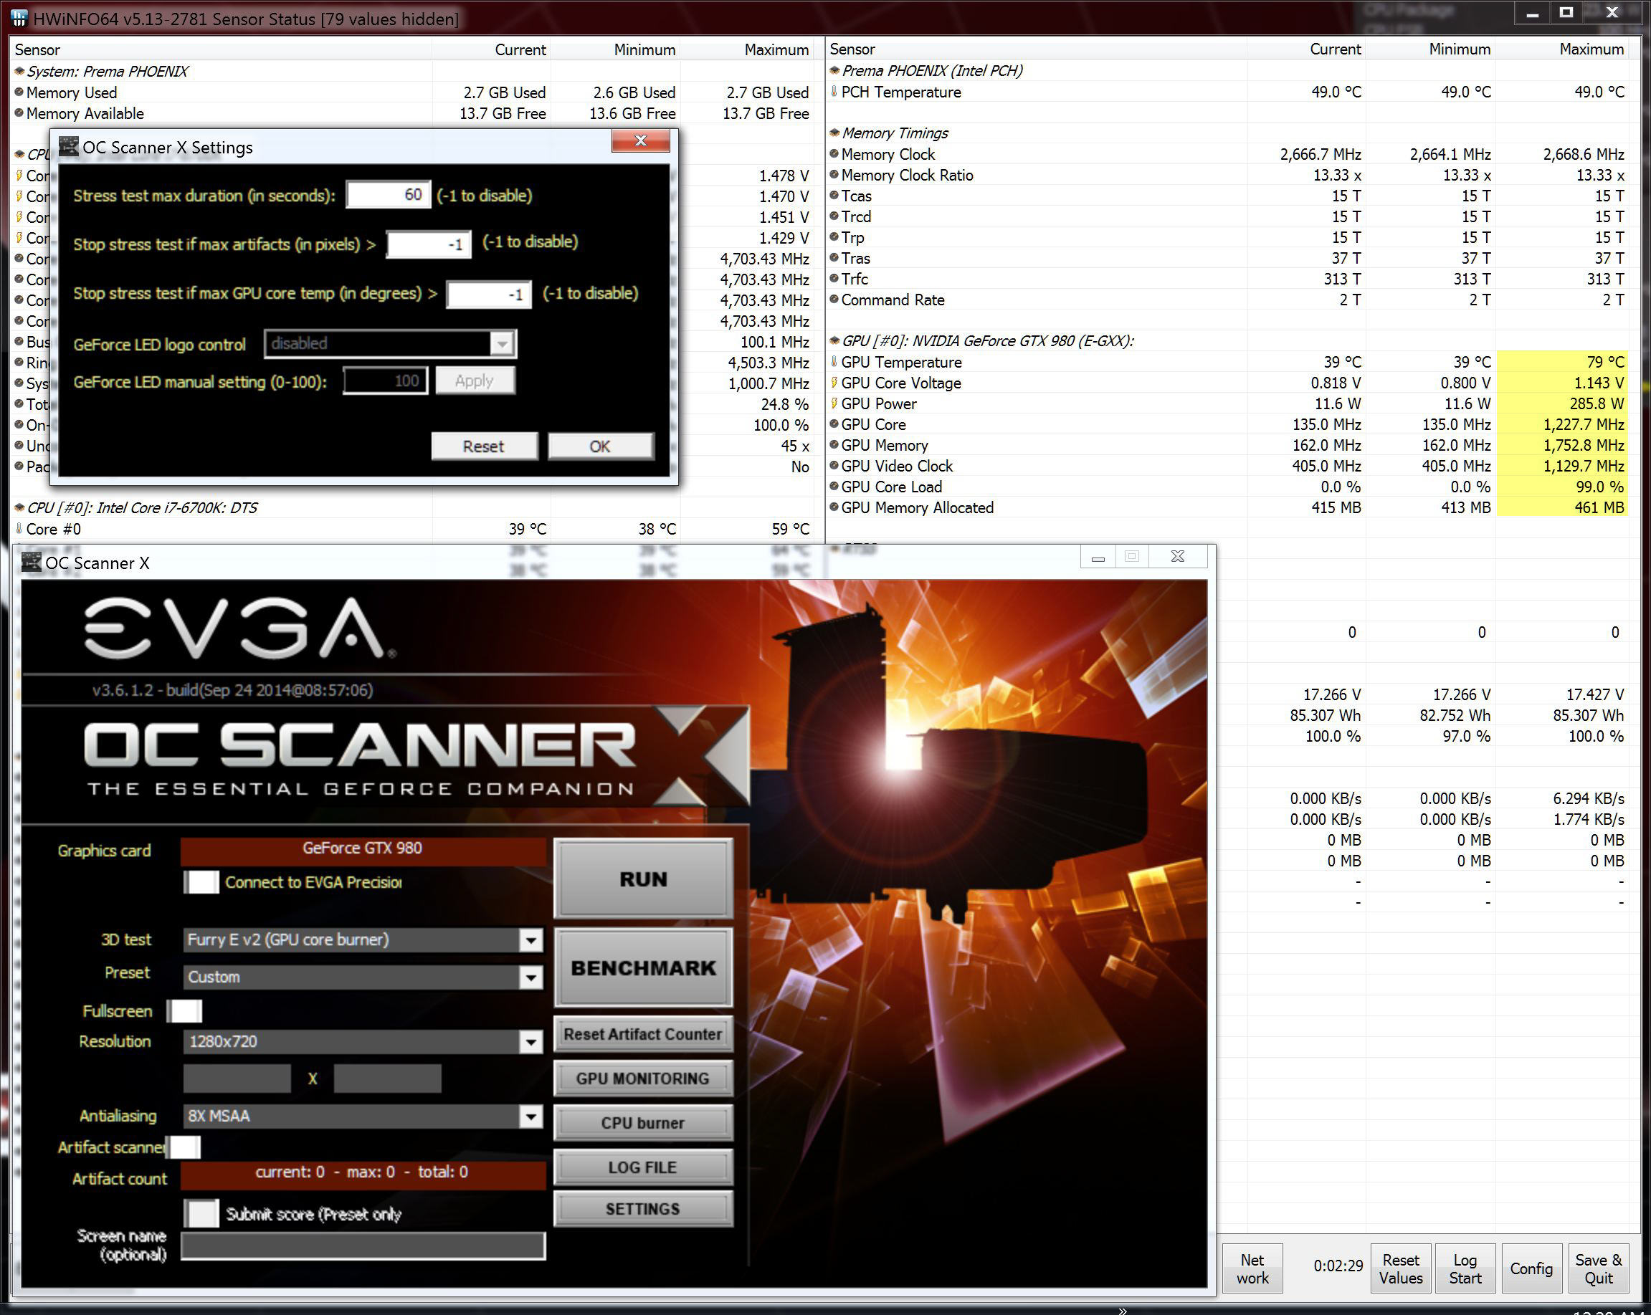Select the GPU Memory Allocated row
The height and width of the screenshot is (1315, 1651).
pos(1228,507)
